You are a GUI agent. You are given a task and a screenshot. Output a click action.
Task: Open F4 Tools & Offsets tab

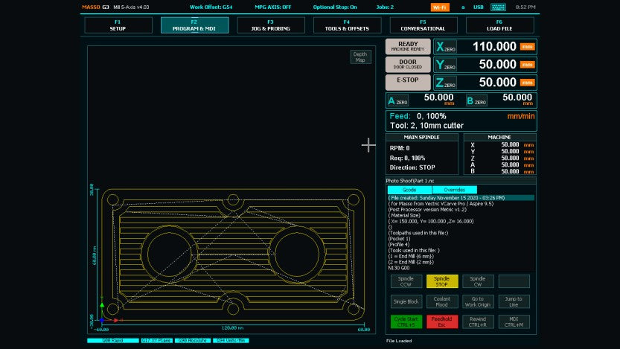point(346,25)
